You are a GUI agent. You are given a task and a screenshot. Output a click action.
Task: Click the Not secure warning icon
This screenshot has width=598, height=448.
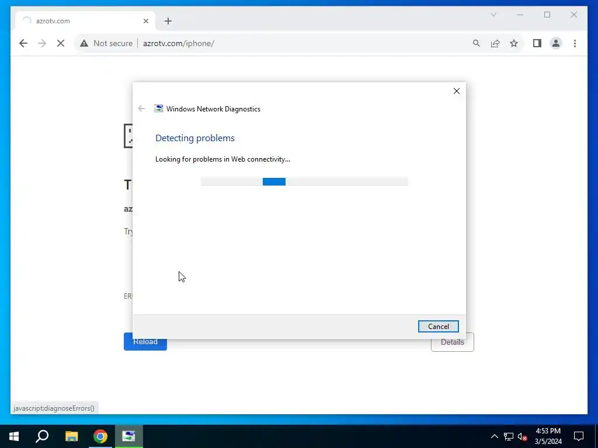click(84, 43)
